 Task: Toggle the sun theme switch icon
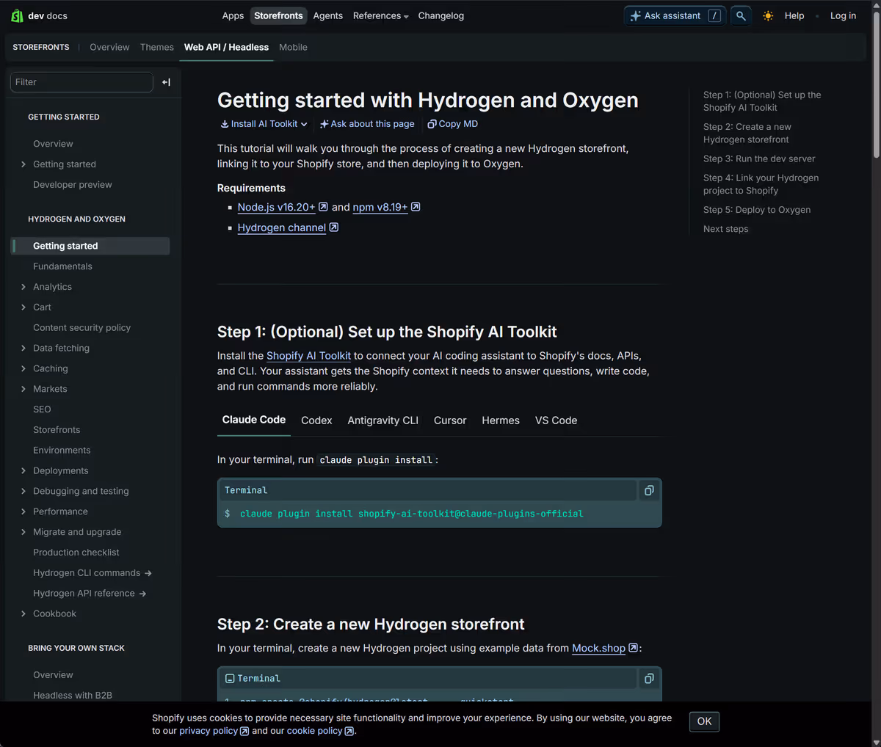(x=768, y=15)
